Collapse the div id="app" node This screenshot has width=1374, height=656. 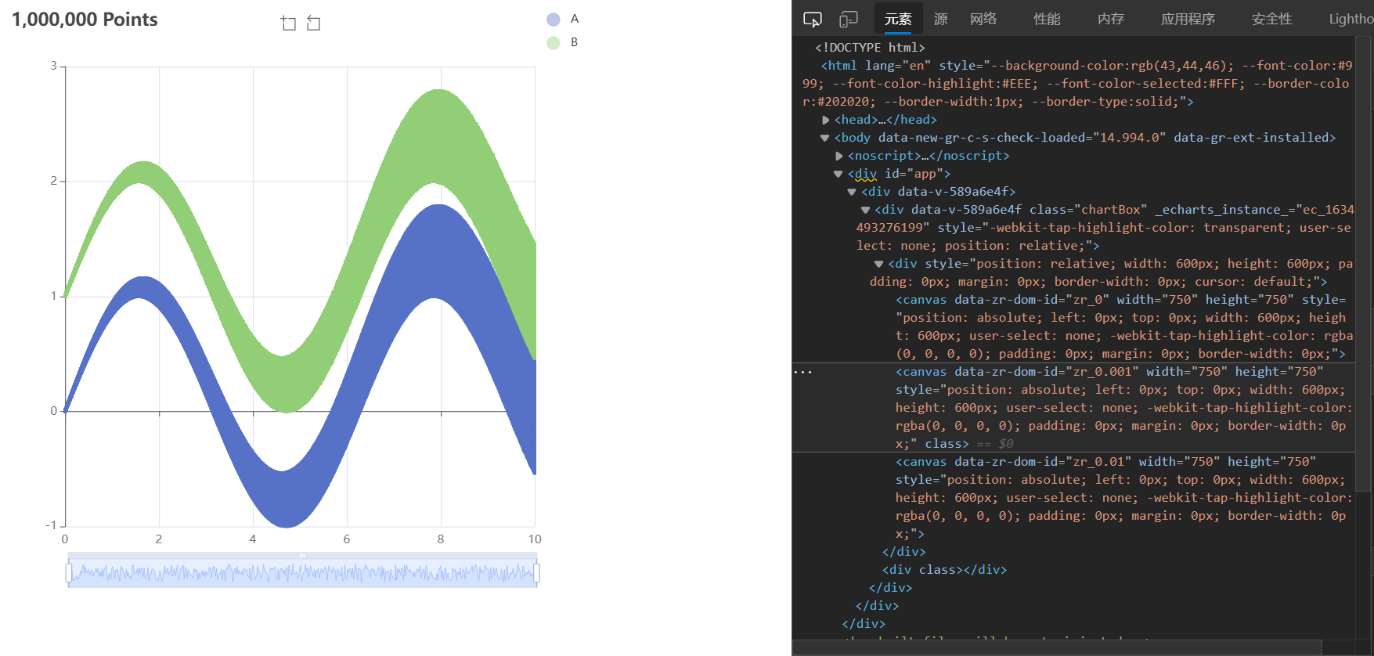(838, 174)
